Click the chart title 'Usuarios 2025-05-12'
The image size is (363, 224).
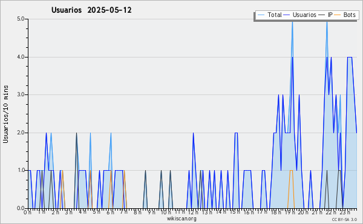[x=91, y=10]
